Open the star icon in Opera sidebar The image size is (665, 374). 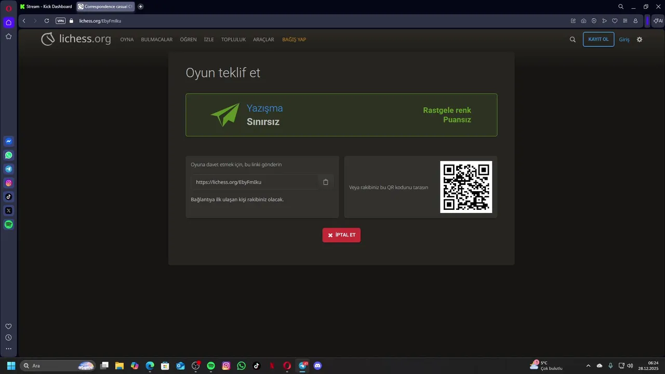(x=8, y=36)
